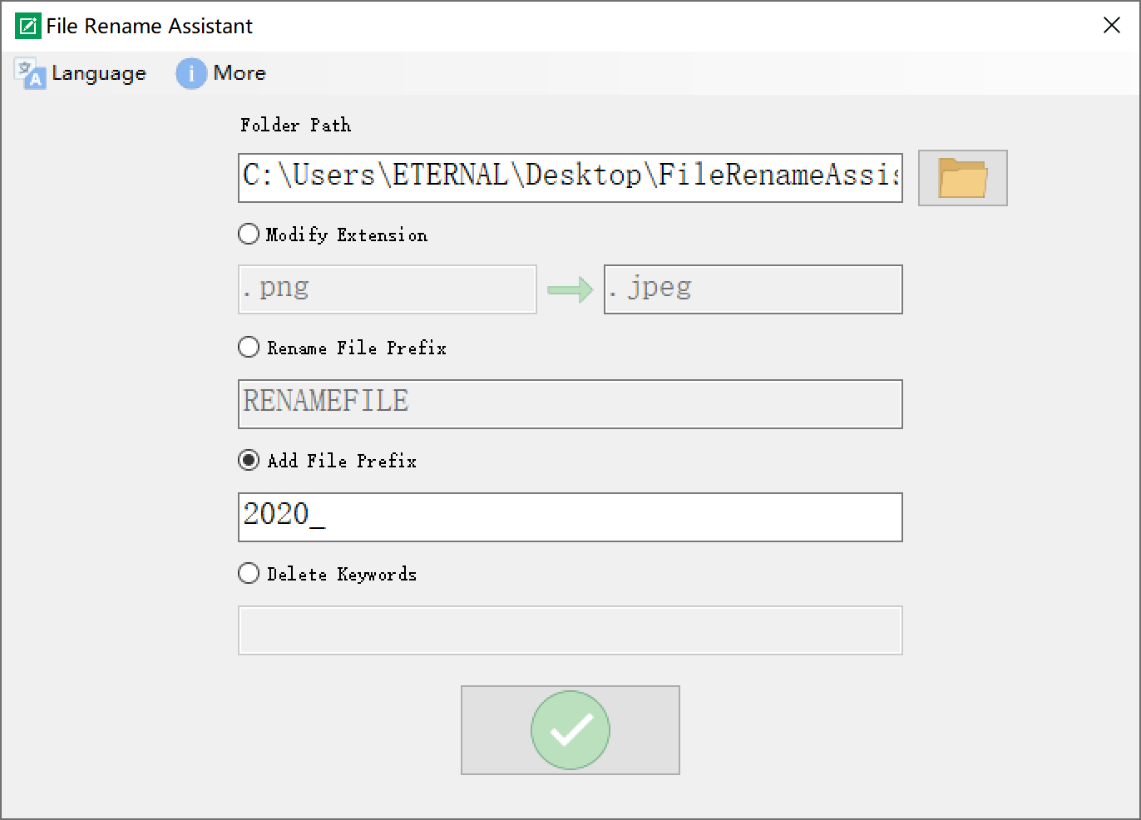Viewport: 1141px width, 820px height.
Task: Browse for a folder with the folder icon
Action: (x=962, y=178)
